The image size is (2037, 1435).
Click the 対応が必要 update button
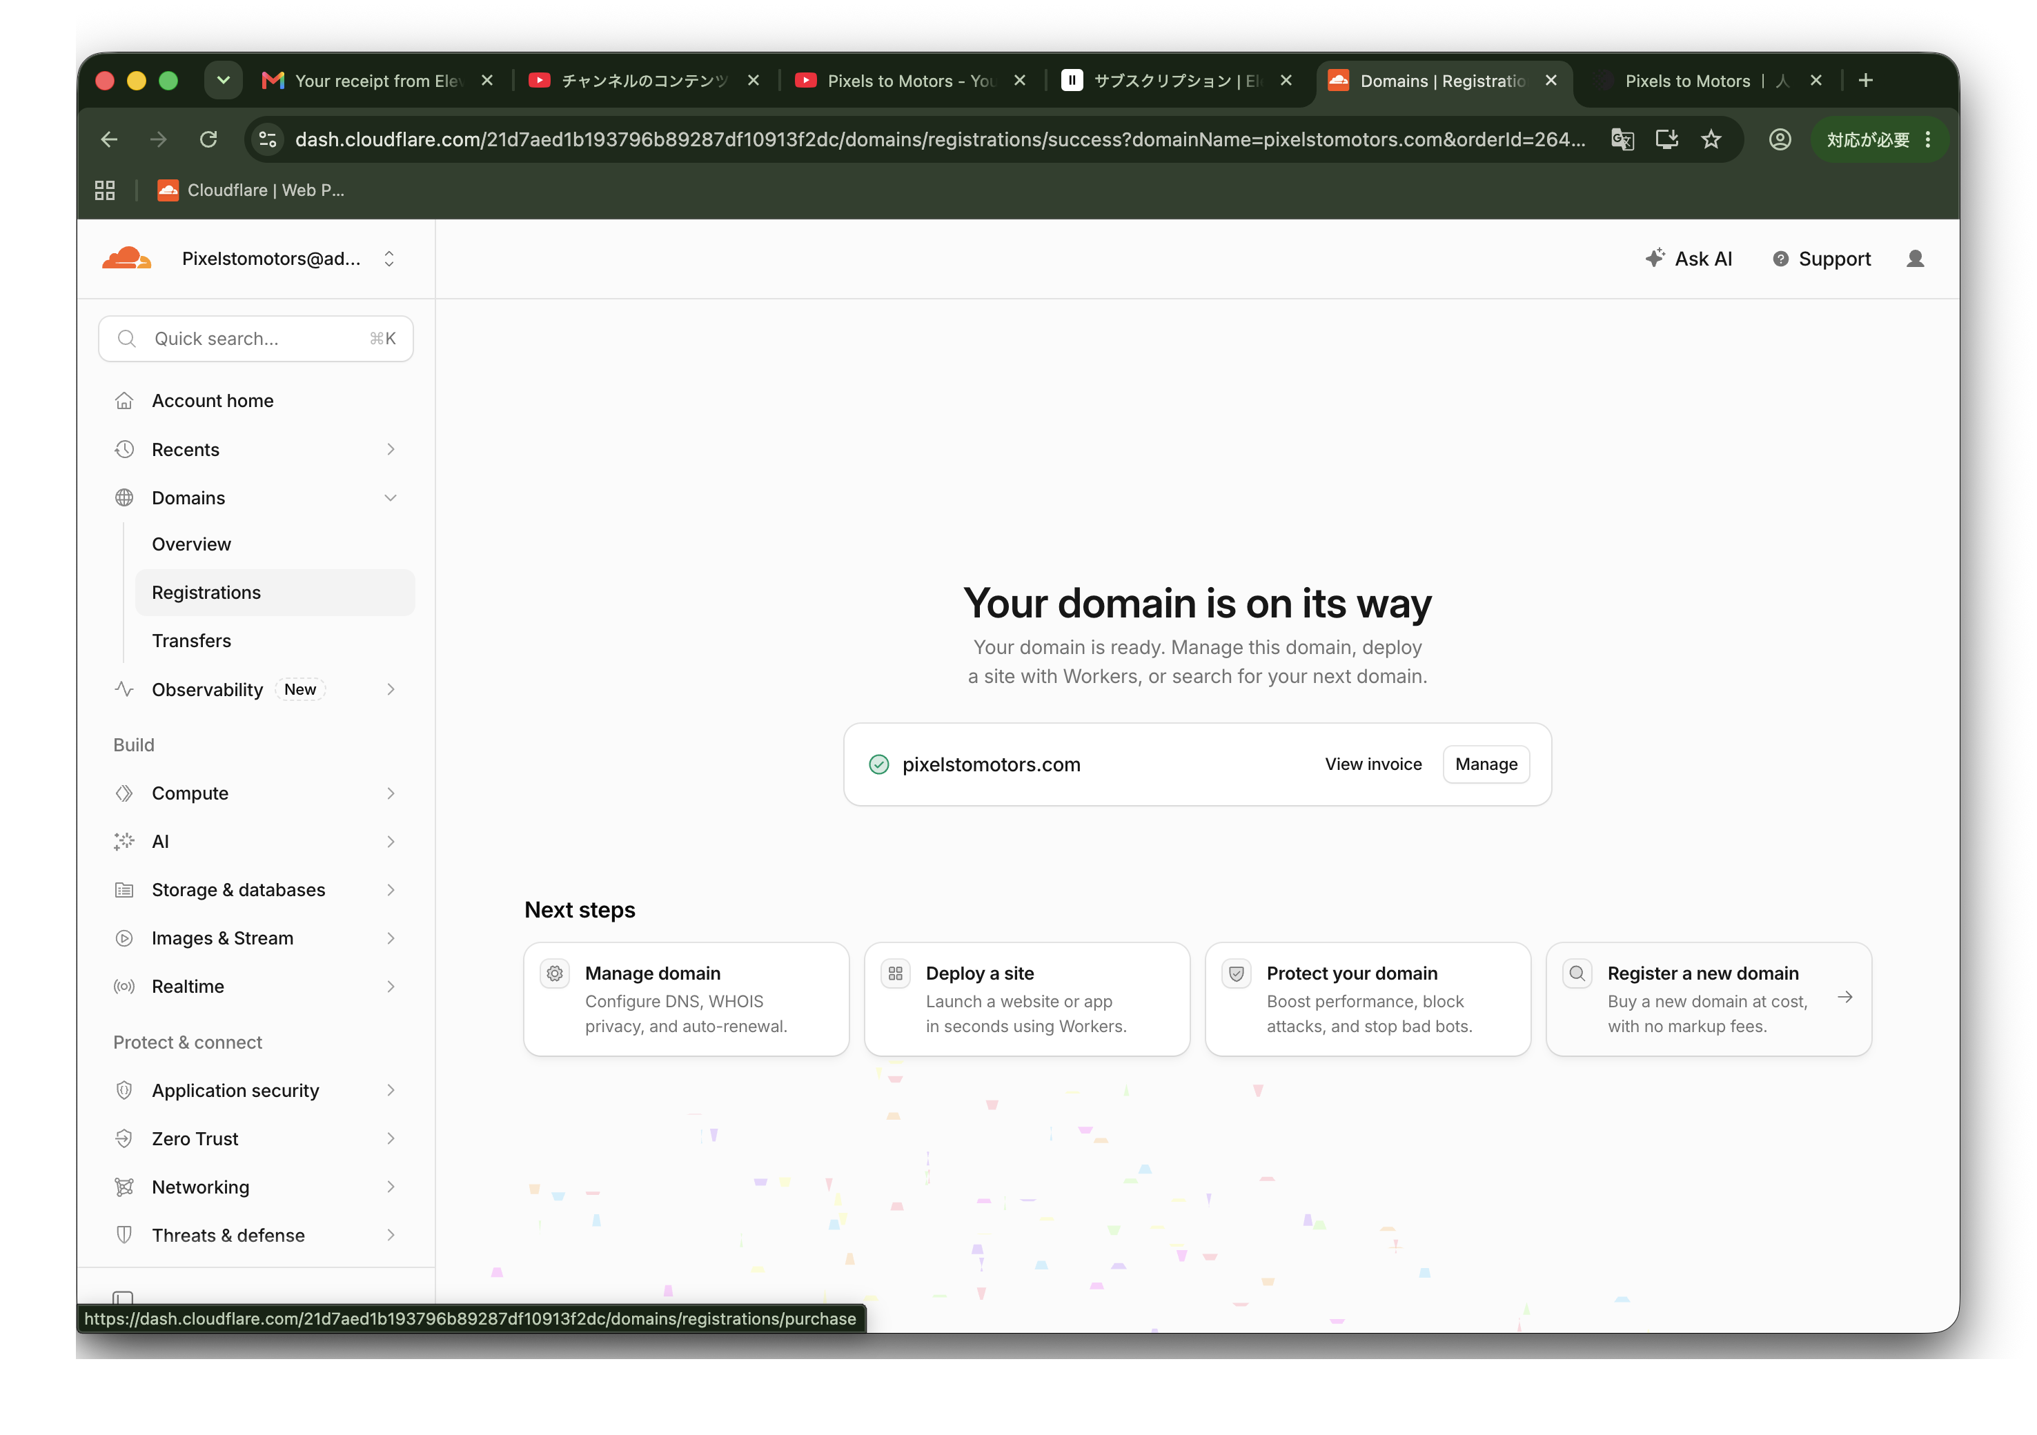[x=1878, y=139]
